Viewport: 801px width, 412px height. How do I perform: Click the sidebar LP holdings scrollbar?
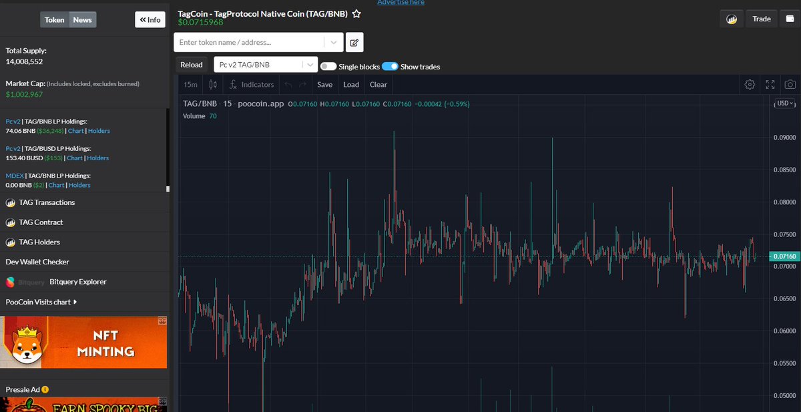pos(168,150)
